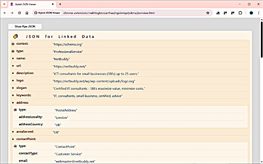Viewport: 263px width, 164px height.
Task: Close the Styled JSON Viewer tab
Action: tap(53, 4)
